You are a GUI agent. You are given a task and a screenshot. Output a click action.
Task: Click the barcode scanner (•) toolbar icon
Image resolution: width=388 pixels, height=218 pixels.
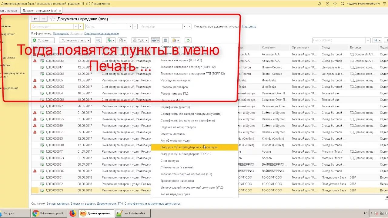tap(98, 40)
